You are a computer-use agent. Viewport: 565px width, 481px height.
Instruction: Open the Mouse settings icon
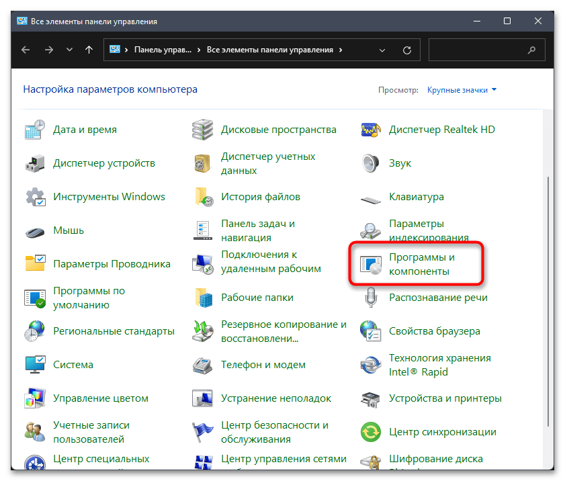tap(35, 230)
